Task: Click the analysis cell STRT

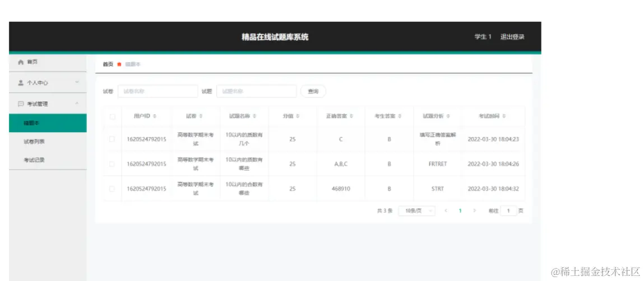Action: pyautogui.click(x=437, y=189)
